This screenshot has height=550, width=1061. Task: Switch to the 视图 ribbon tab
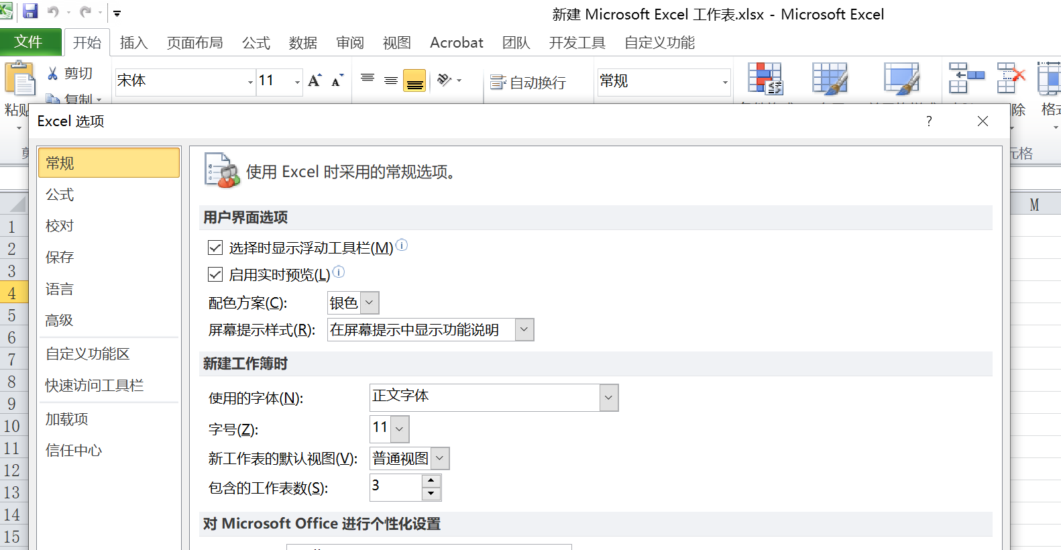396,43
